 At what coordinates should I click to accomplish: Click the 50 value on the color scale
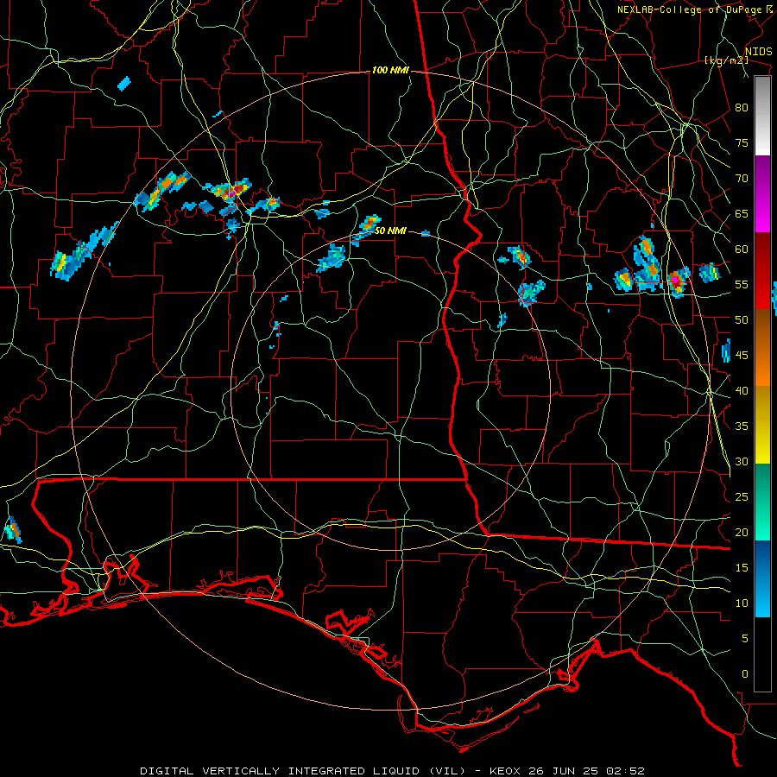point(742,320)
